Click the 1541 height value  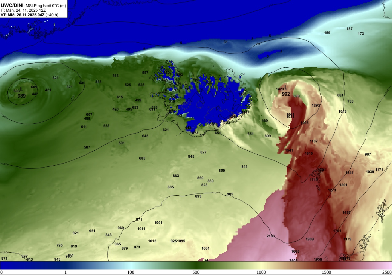tap(289, 150)
